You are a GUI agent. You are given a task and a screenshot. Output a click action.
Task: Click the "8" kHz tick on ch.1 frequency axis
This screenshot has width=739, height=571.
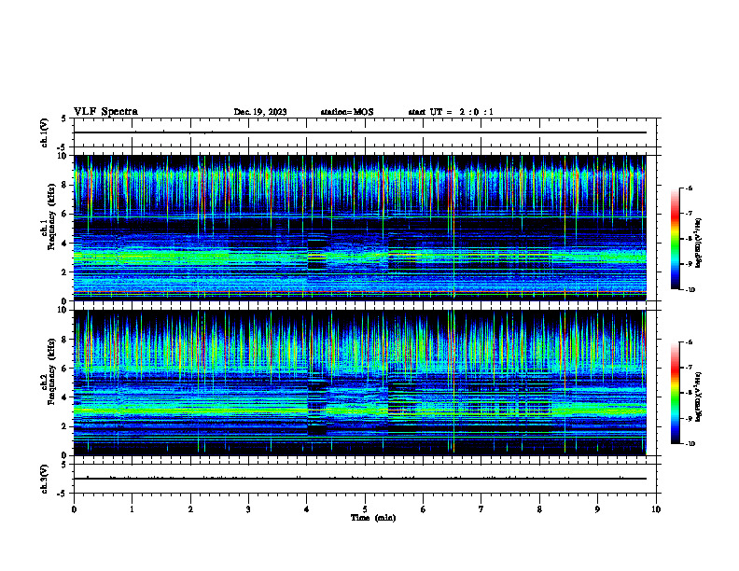pos(64,185)
